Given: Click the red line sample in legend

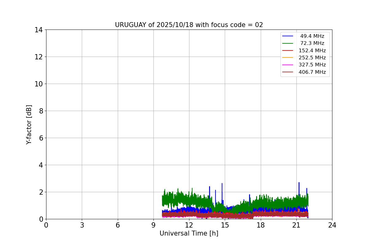Looking at the screenshot, I should pyautogui.click(x=288, y=50).
